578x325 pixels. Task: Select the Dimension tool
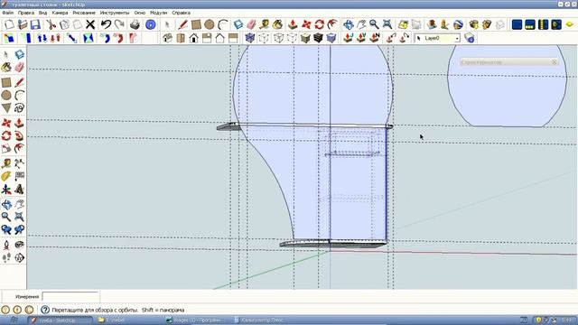coord(20,162)
